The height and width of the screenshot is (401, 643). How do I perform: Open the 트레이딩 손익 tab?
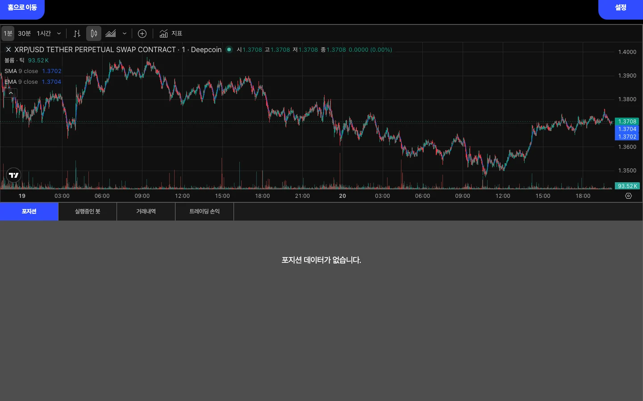205,212
